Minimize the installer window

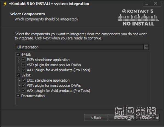pos(147,4)
